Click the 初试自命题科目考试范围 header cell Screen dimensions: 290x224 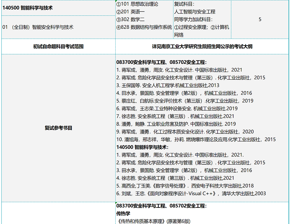58,47
